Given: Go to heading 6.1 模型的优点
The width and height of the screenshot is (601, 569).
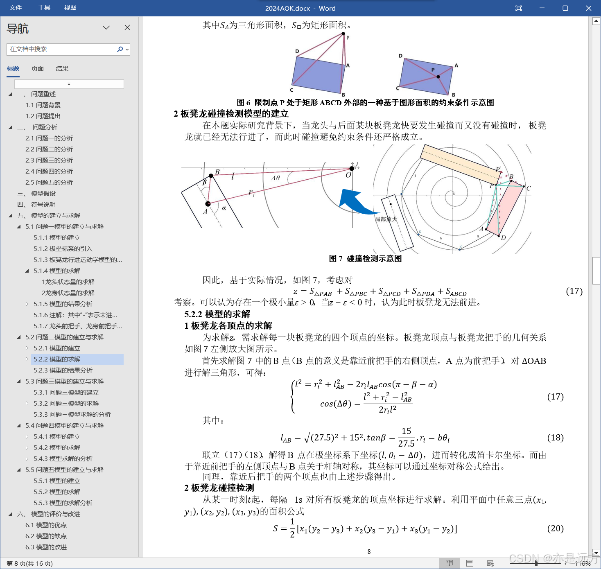Looking at the screenshot, I should click(x=46, y=525).
